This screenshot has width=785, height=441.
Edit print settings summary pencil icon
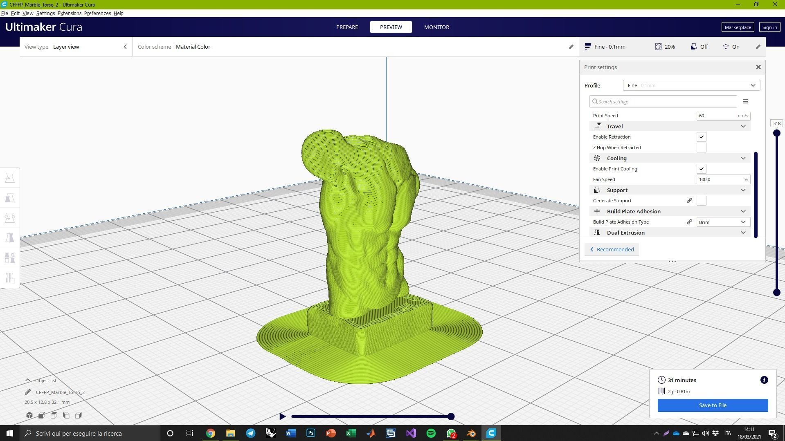pyautogui.click(x=758, y=47)
